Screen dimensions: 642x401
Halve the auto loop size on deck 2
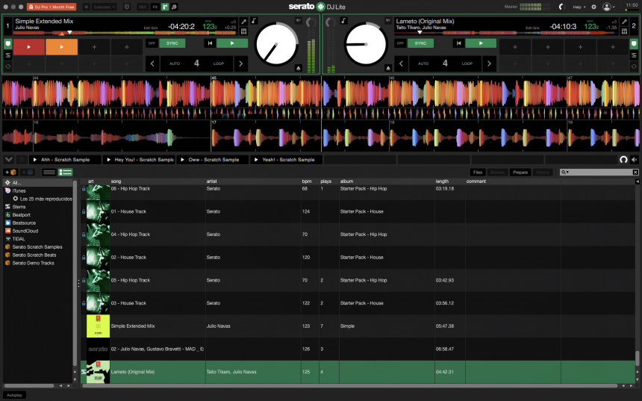(x=401, y=63)
